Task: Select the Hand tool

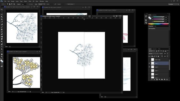Action: 2,54
